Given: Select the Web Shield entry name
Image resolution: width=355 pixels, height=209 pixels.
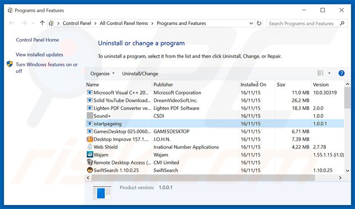Looking at the screenshot, I should pos(106,147).
